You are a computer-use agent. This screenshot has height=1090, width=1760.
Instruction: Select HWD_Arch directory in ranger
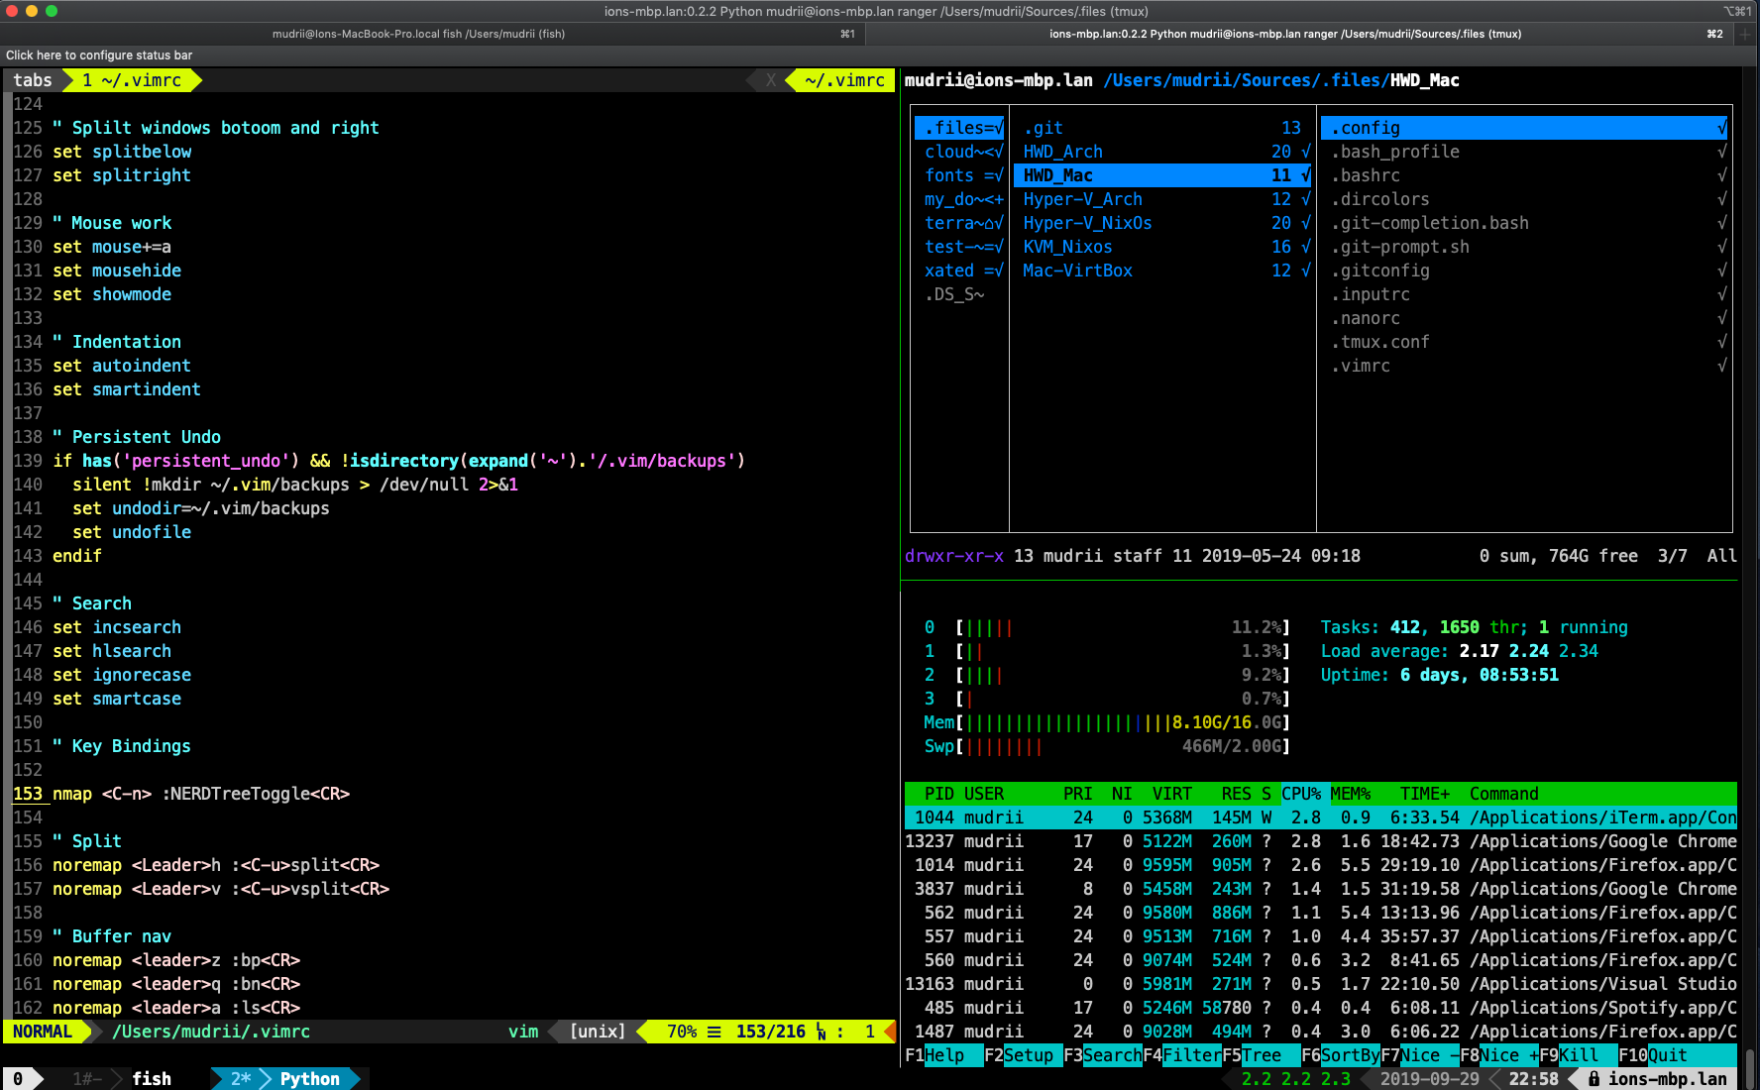(1062, 151)
